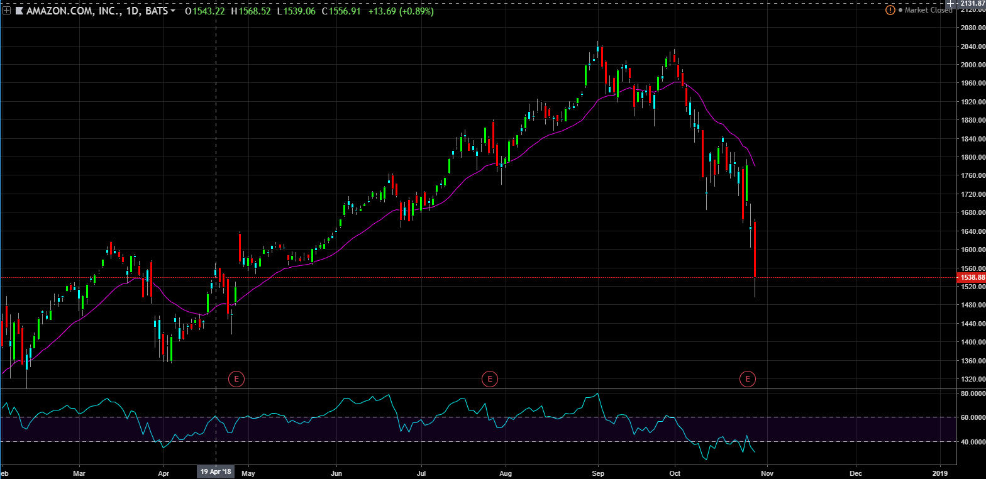The width and height of the screenshot is (986, 479).
Task: Open the late-October earnings E marker
Action: 748,378
